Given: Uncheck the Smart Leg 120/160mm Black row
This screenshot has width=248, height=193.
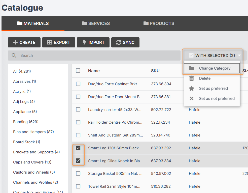Looking at the screenshot, I should point(78,148).
